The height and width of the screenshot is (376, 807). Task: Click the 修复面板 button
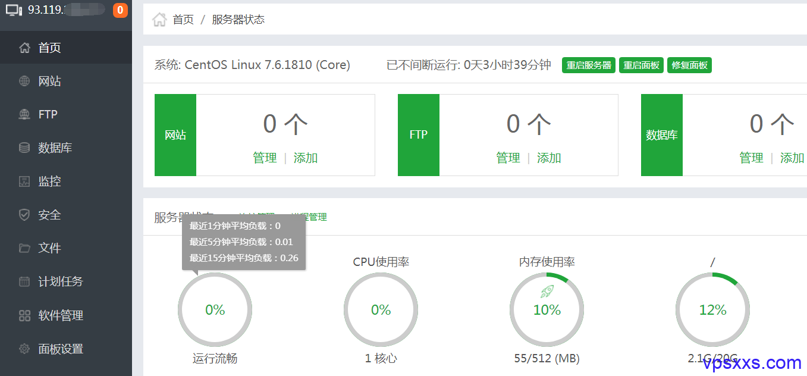(x=690, y=65)
